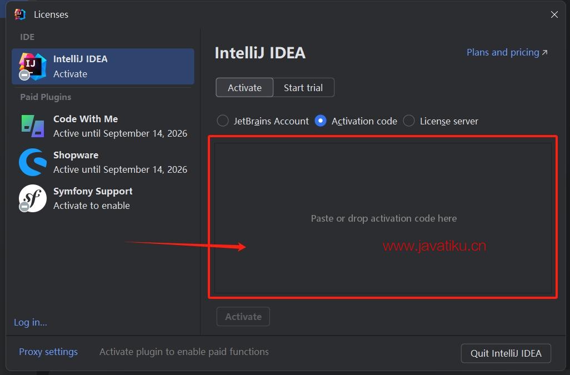Click the IntelliJ IDEA heading on the right

260,53
